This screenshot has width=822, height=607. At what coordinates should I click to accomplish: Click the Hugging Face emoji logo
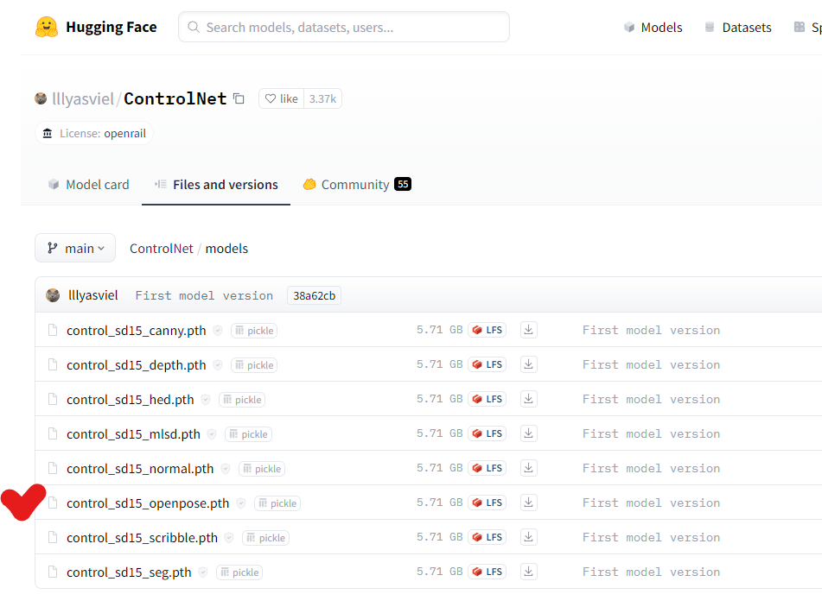coord(46,28)
